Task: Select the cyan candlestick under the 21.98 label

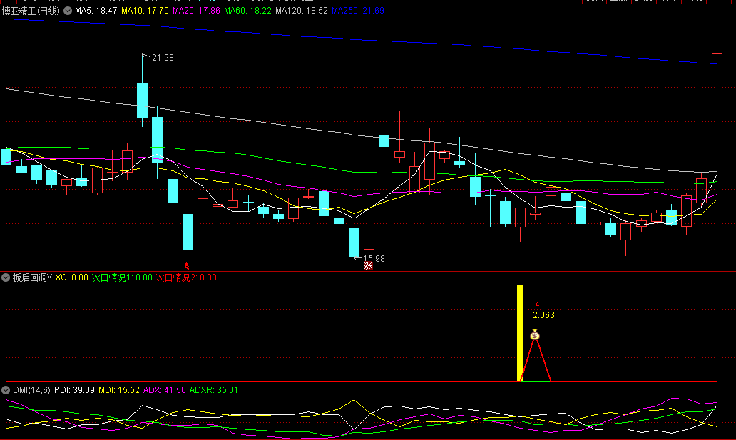Action: 142,101
